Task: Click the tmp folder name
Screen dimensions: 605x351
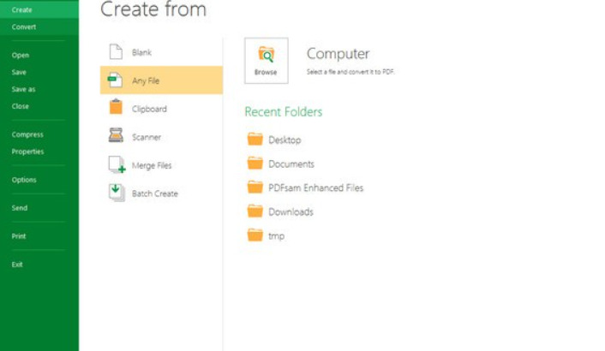Action: point(277,236)
